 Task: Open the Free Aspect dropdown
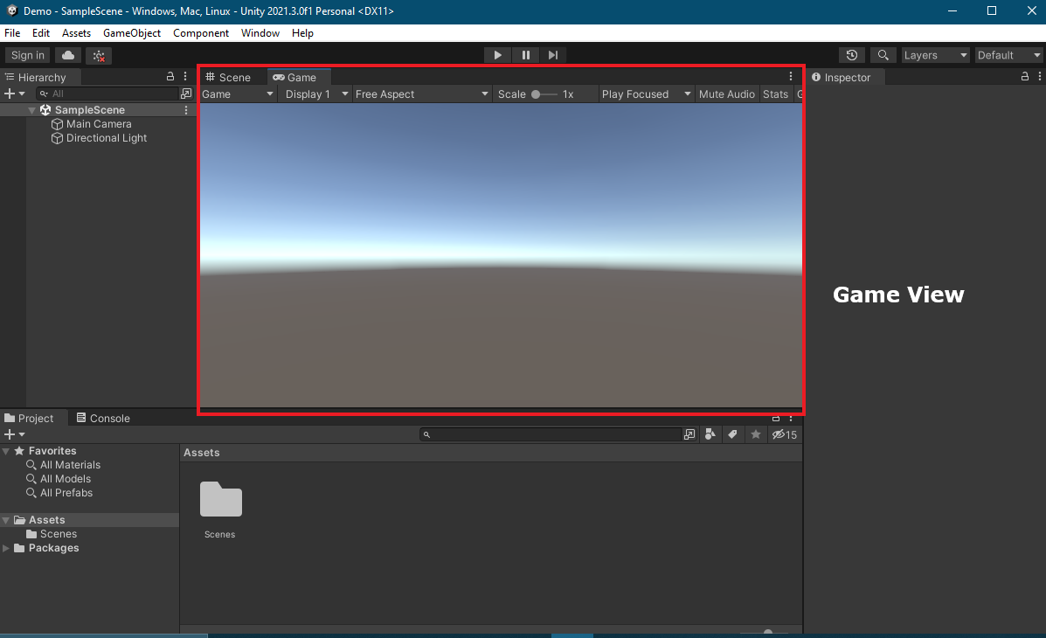pyautogui.click(x=421, y=94)
